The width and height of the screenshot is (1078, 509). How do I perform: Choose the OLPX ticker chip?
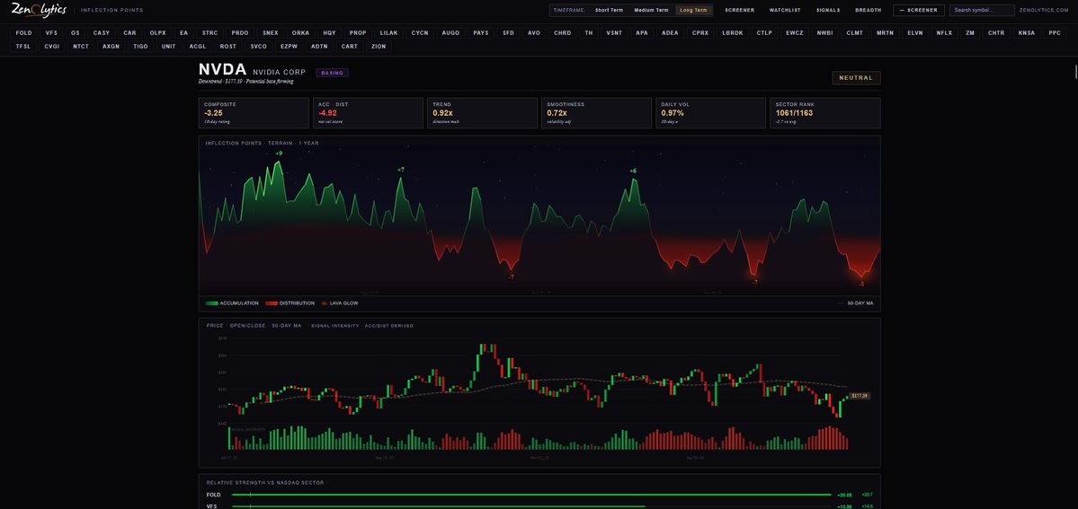pyautogui.click(x=158, y=33)
